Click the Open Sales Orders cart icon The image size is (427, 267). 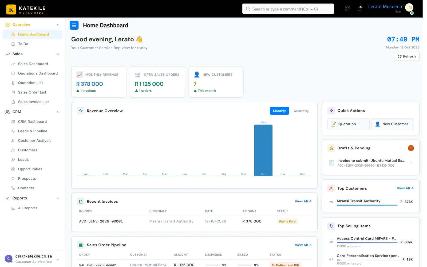(138, 74)
